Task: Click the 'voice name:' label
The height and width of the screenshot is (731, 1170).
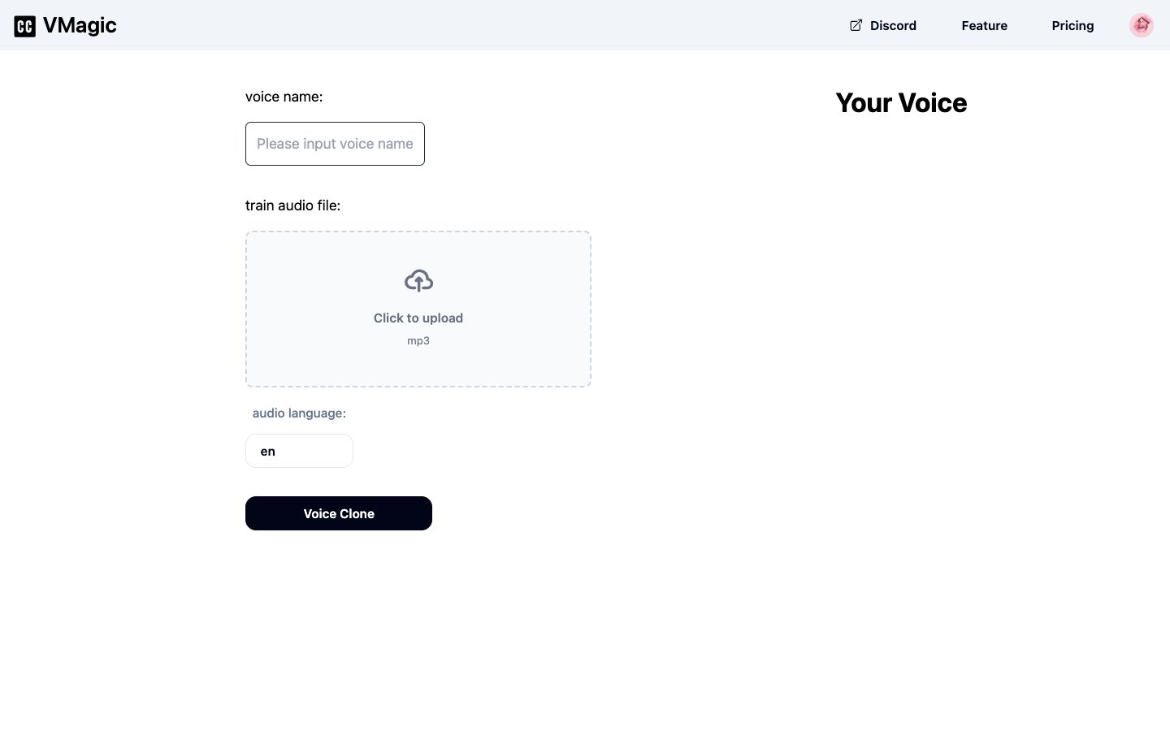Action: coord(284,97)
